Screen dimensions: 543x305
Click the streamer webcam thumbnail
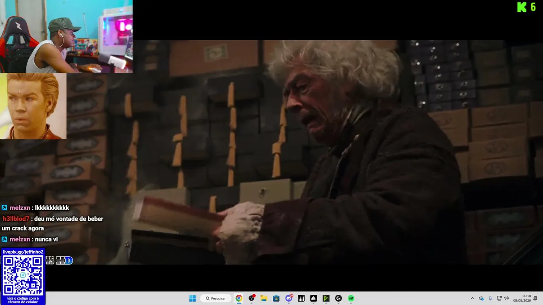click(66, 36)
